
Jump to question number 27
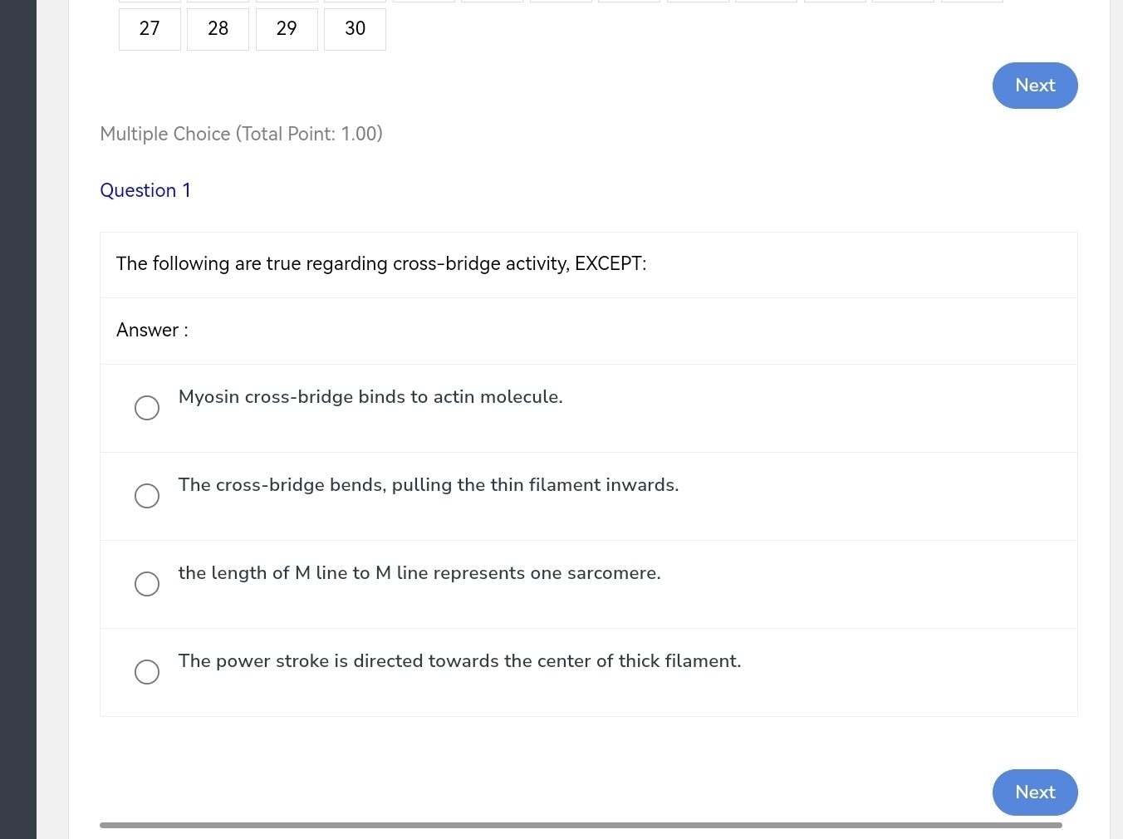(150, 28)
